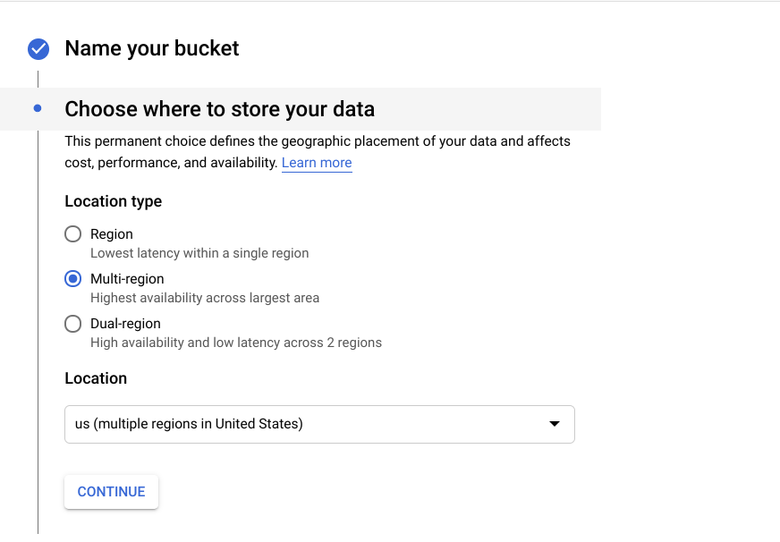Screen dimensions: 780x542
Task: Open the Learn more link
Action: pos(317,162)
